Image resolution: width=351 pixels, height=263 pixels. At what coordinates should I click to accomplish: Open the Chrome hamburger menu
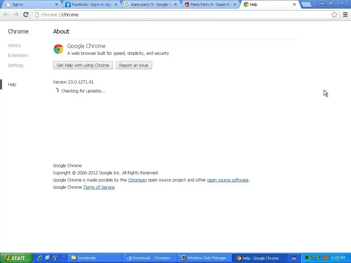coord(346,14)
